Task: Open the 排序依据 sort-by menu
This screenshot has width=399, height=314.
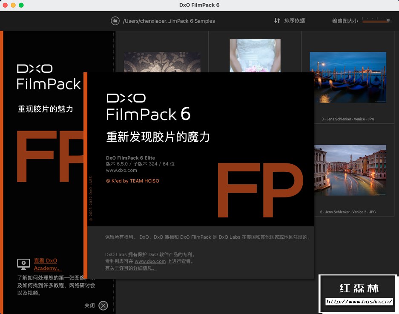Action: coord(294,20)
